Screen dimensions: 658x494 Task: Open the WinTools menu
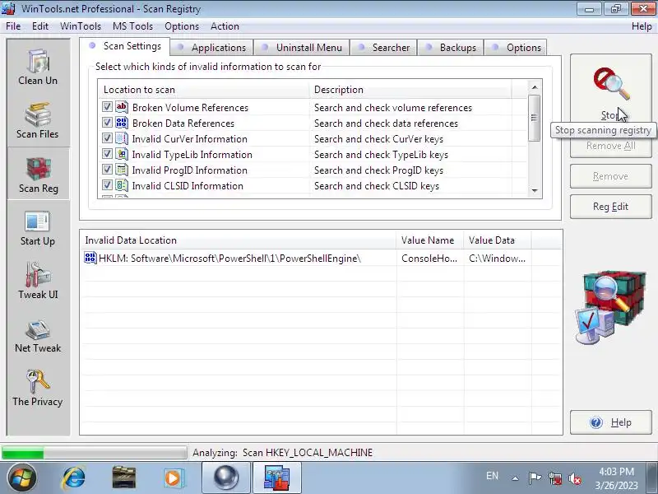81,26
